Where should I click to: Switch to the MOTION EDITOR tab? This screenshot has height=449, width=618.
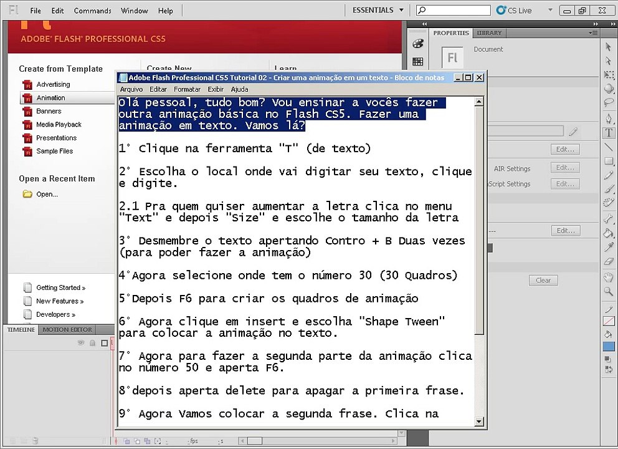pos(67,329)
